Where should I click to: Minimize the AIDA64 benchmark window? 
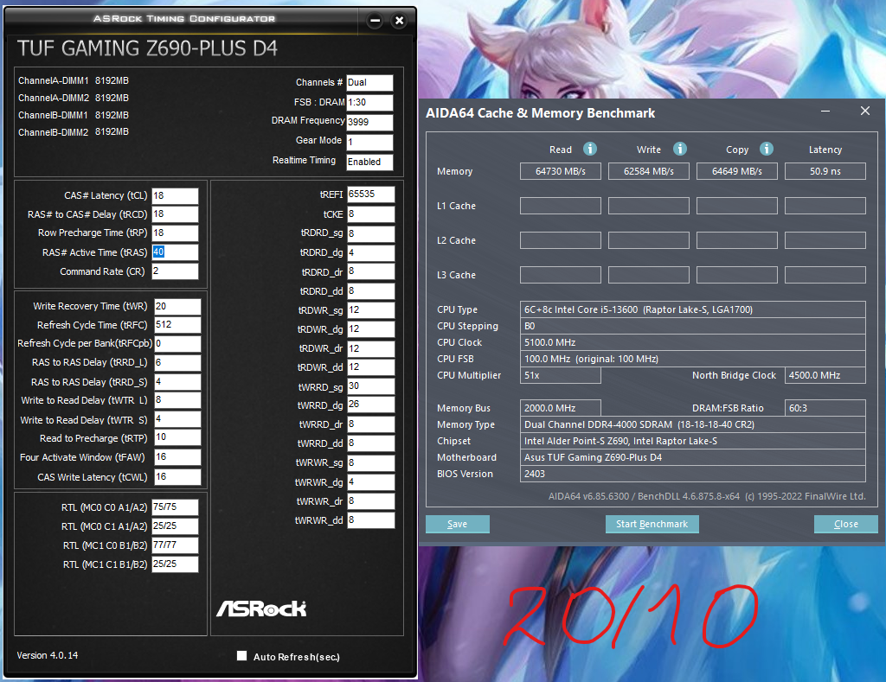point(825,112)
